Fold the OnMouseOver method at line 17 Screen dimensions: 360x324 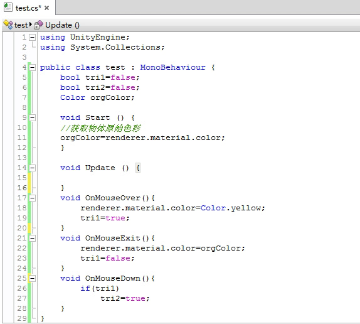33,198
